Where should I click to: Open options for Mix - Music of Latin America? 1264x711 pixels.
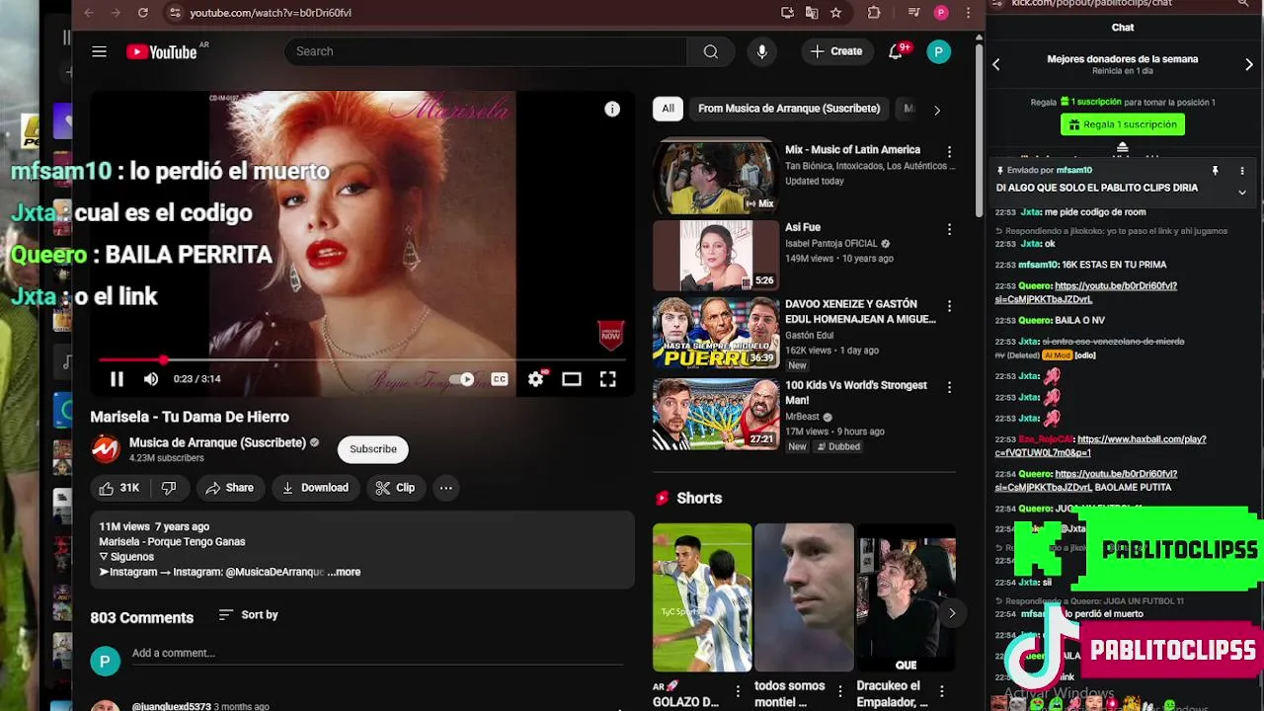(949, 152)
